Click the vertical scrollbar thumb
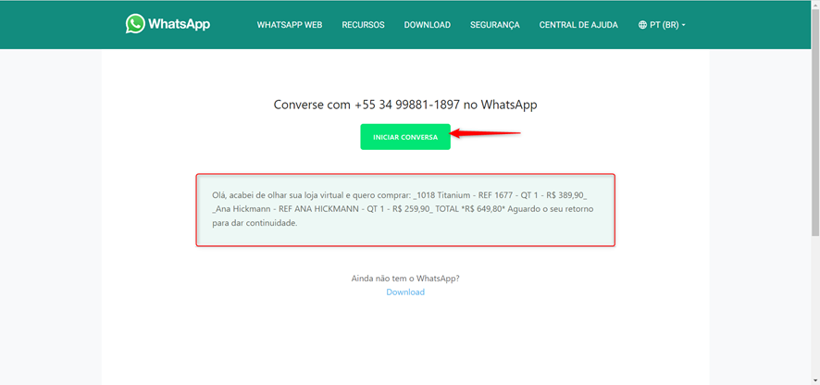The height and width of the screenshot is (385, 820). [x=815, y=122]
